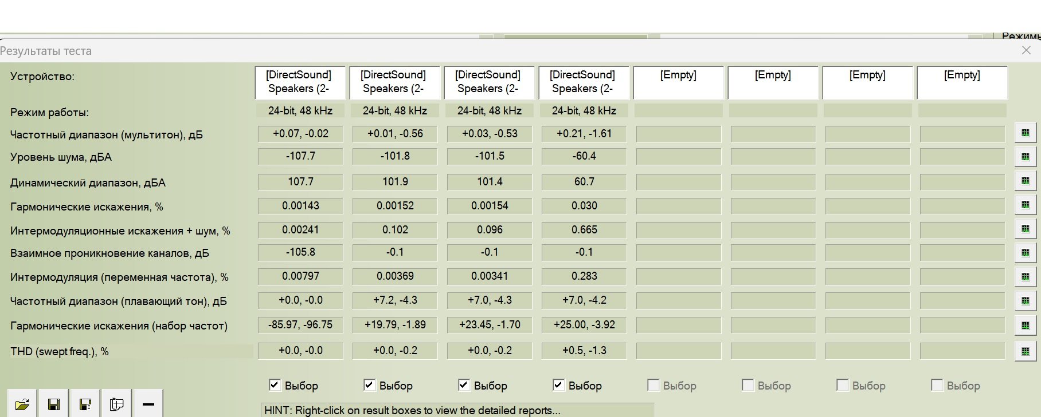The height and width of the screenshot is (417, 1041).
Task: Click the open-folder load results icon
Action: click(22, 404)
